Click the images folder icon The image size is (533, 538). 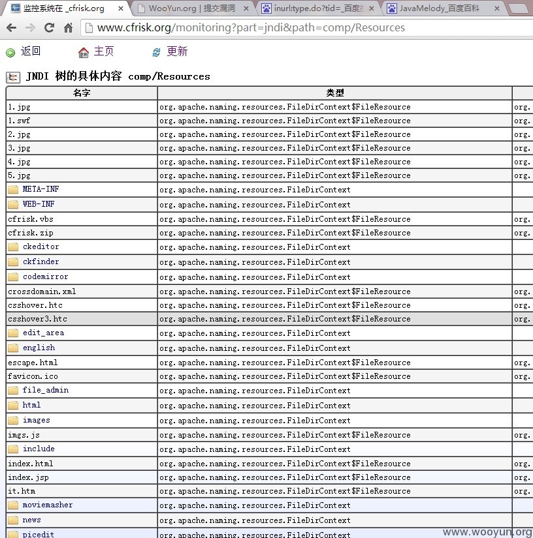coord(13,421)
